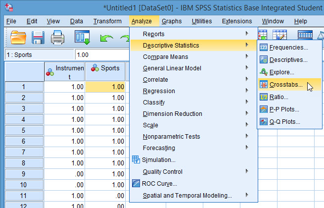The height and width of the screenshot is (208, 324).
Task: Click the Open data document folder icon
Action: tap(18, 37)
